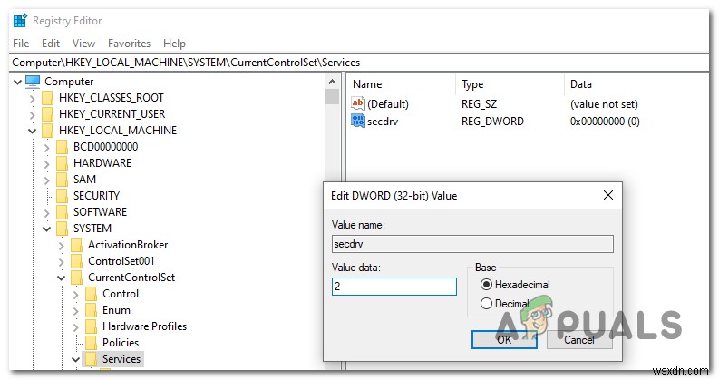Click the HKEY_CLASSES_ROOT folder icon
Screen dimensions: 719x380
click(48, 98)
